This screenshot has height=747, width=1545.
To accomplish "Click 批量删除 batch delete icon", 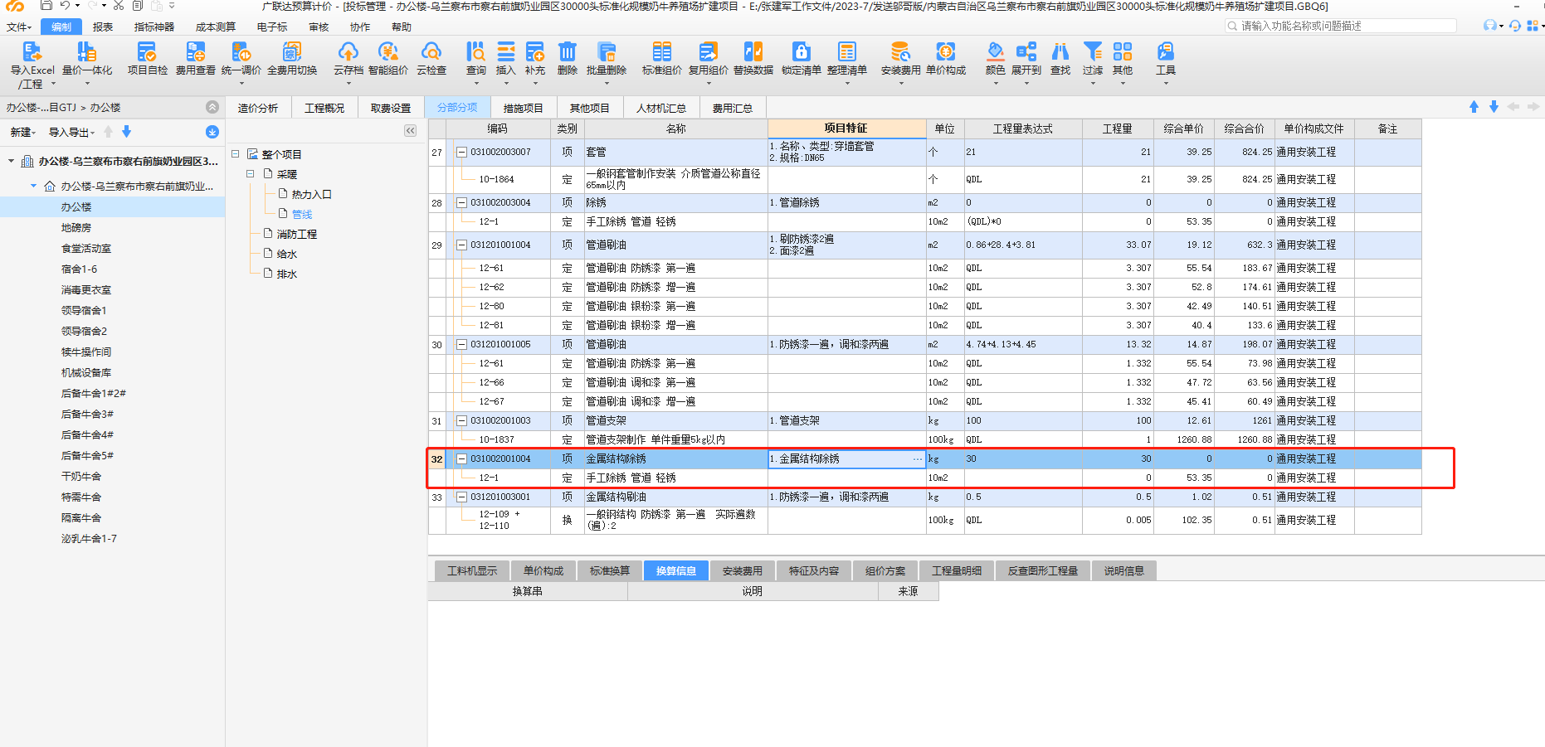I will [x=607, y=51].
